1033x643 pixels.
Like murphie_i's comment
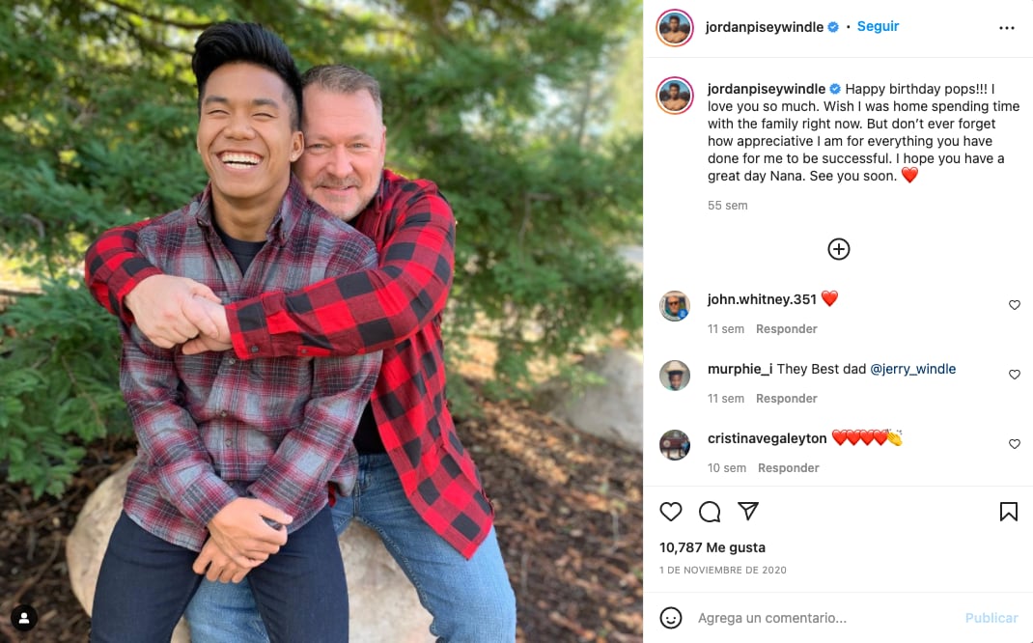coord(1015,375)
